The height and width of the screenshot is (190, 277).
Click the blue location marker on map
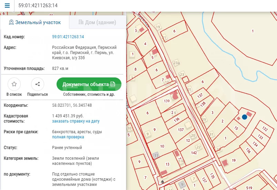coord(245,117)
